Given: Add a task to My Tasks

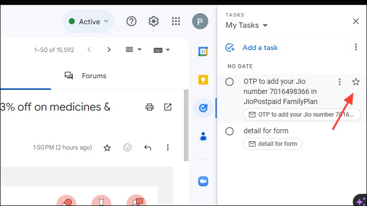Looking at the screenshot, I should click(x=251, y=47).
